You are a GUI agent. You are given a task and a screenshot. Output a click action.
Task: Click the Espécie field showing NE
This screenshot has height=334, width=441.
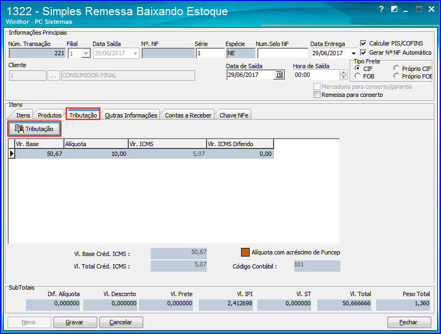coord(240,53)
